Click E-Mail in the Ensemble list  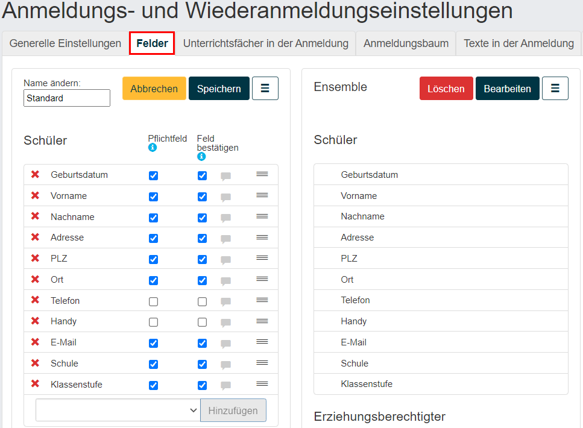coord(441,342)
